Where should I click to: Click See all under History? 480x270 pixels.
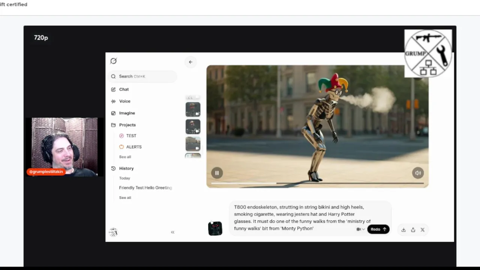point(125,198)
